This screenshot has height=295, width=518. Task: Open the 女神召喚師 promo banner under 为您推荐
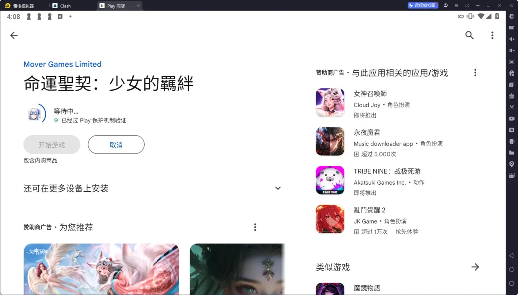pyautogui.click(x=101, y=269)
